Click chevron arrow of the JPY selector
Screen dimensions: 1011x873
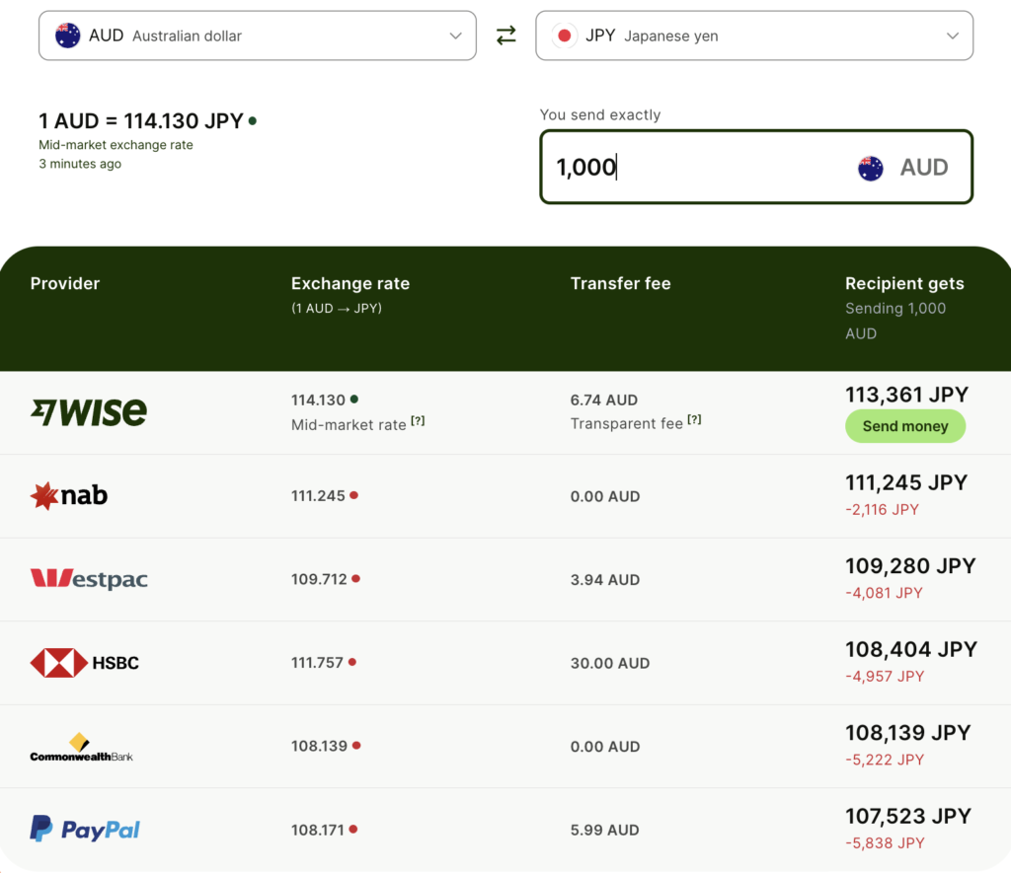[x=953, y=36]
